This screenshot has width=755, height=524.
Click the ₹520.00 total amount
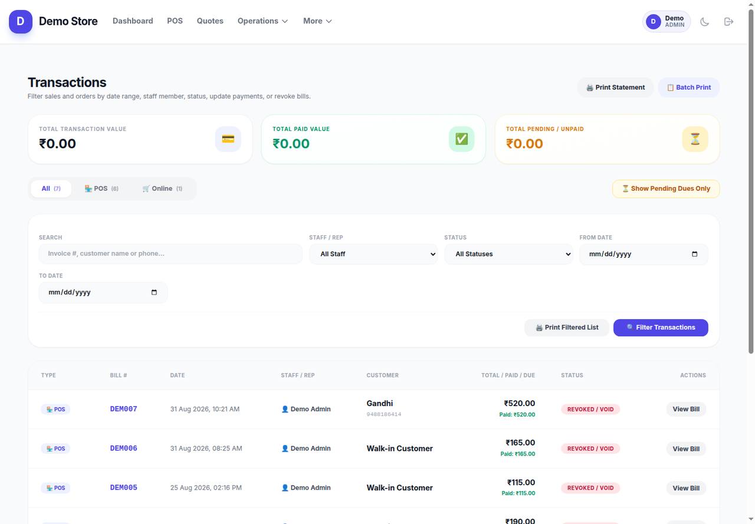(x=519, y=404)
